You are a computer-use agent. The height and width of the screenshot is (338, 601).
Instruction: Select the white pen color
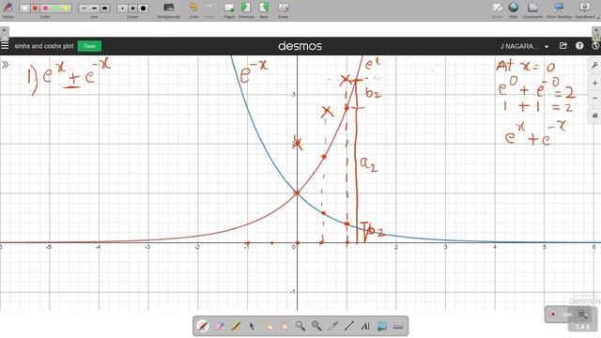point(25,8)
